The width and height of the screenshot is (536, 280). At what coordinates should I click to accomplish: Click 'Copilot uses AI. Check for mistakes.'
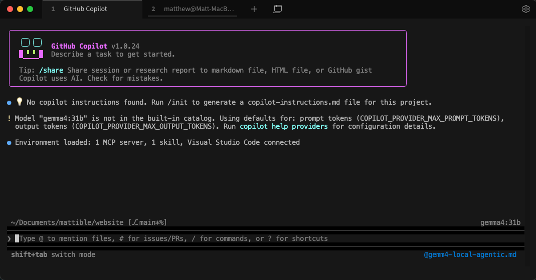[91, 78]
